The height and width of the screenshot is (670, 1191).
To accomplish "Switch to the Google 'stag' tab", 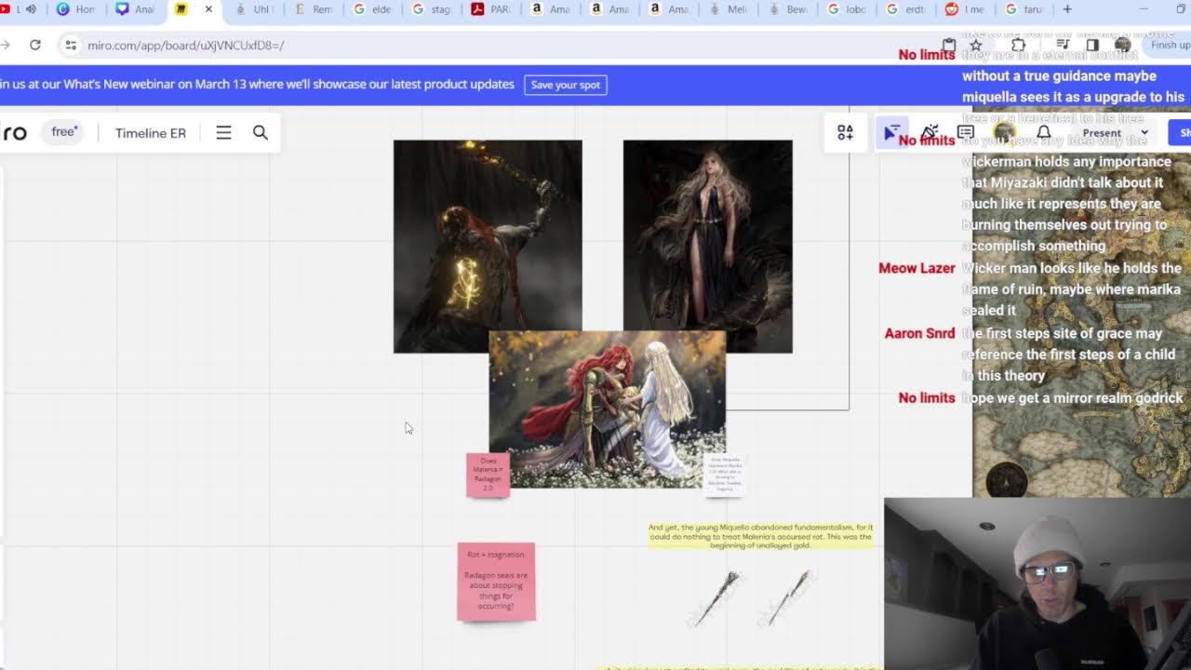I will (432, 9).
